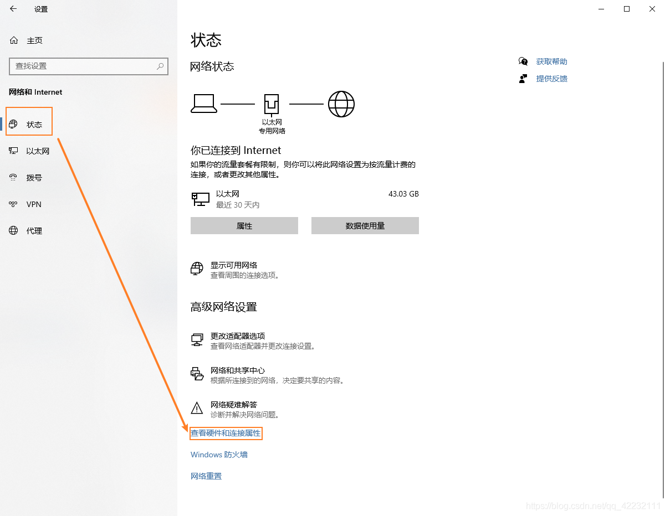Click 查看周围的连接选项 description
665x516 pixels.
tap(245, 275)
